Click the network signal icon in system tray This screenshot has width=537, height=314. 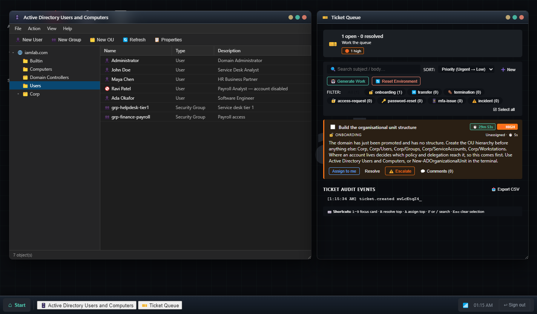click(x=465, y=305)
